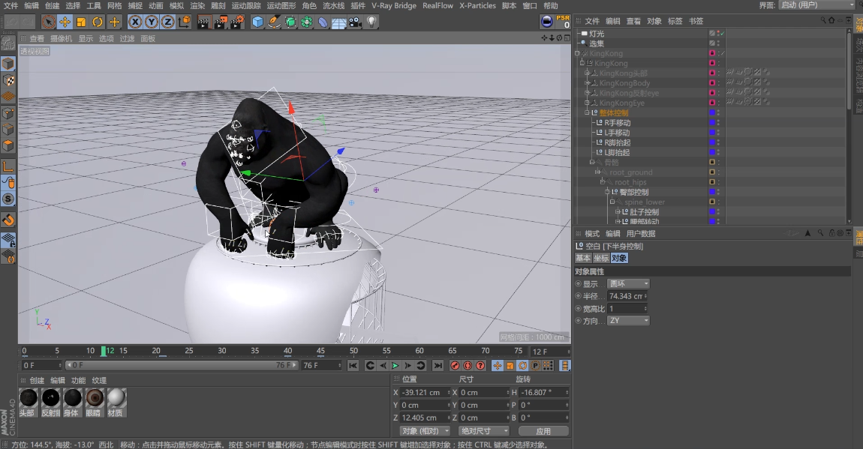This screenshot has height=449, width=863.
Task: Add floor grid object icon
Action: pos(338,22)
